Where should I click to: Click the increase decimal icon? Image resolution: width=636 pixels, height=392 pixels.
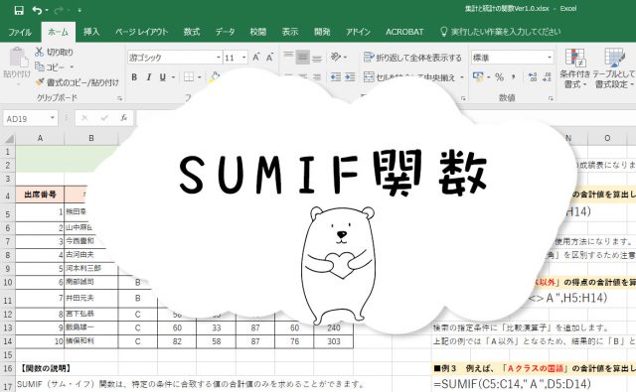coord(533,77)
